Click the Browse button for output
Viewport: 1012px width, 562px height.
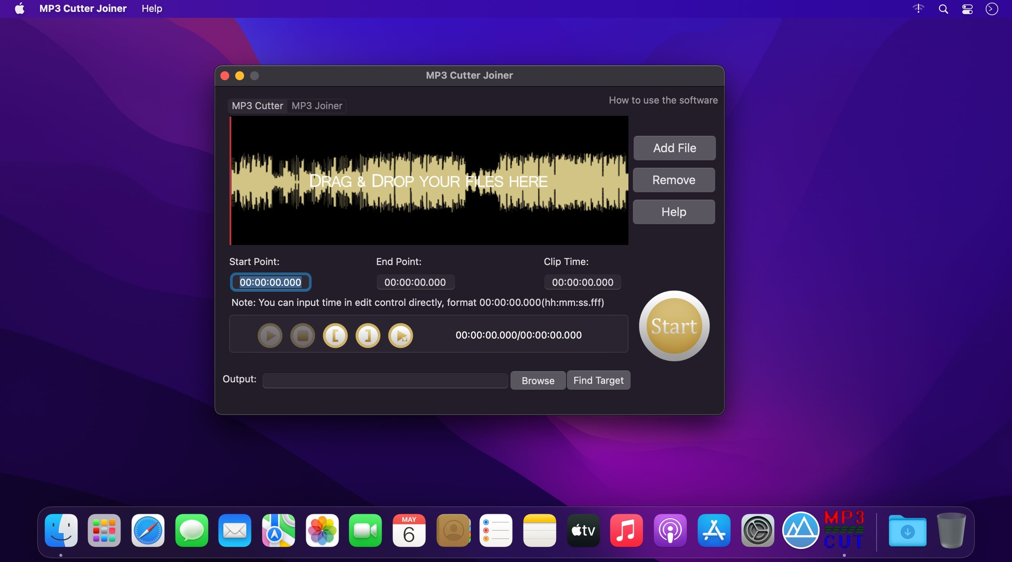[x=538, y=380]
